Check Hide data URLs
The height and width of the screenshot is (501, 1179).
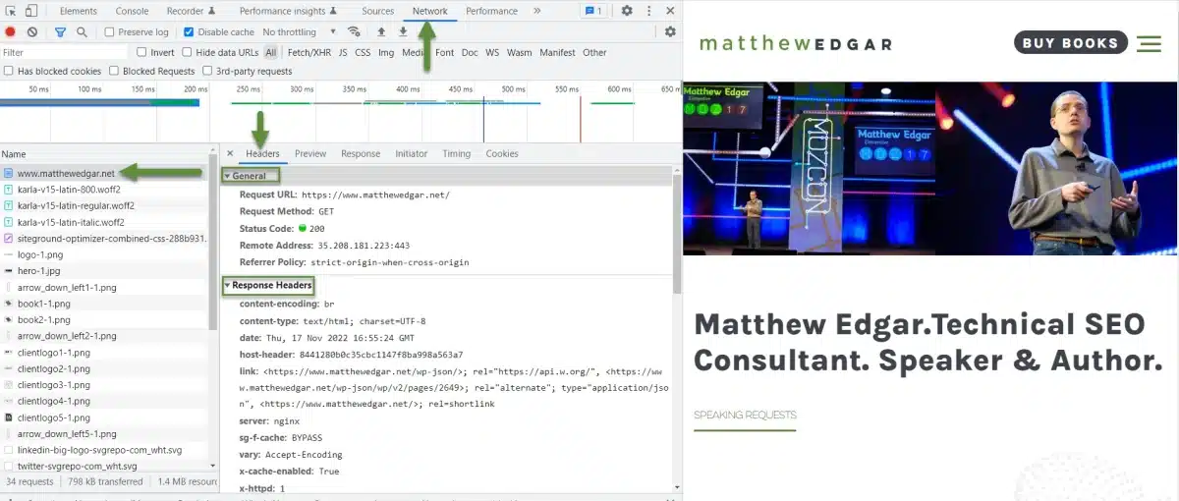[187, 52]
